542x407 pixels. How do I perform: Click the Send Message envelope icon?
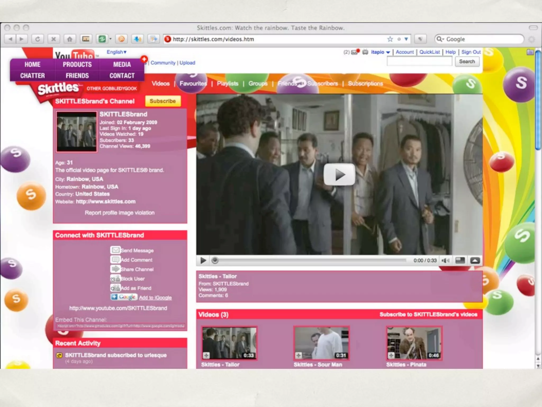[x=115, y=250]
